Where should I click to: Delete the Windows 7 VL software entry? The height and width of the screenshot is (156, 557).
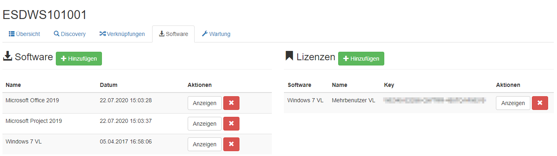231,144
